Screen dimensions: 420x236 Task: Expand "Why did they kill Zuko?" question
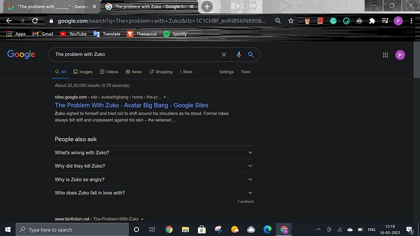tap(154, 166)
